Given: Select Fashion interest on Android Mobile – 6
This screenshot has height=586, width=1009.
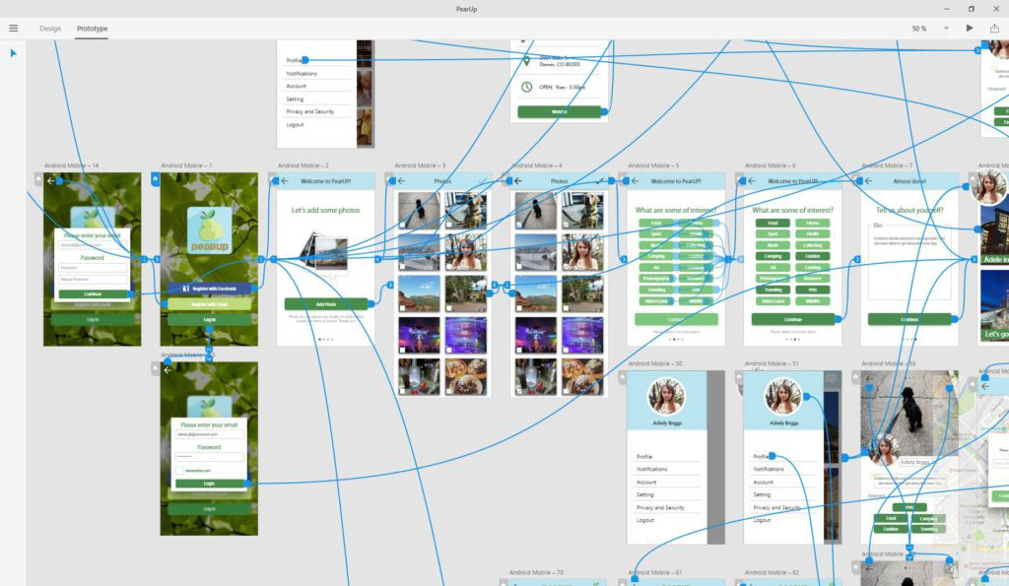Looking at the screenshot, I should click(x=813, y=256).
